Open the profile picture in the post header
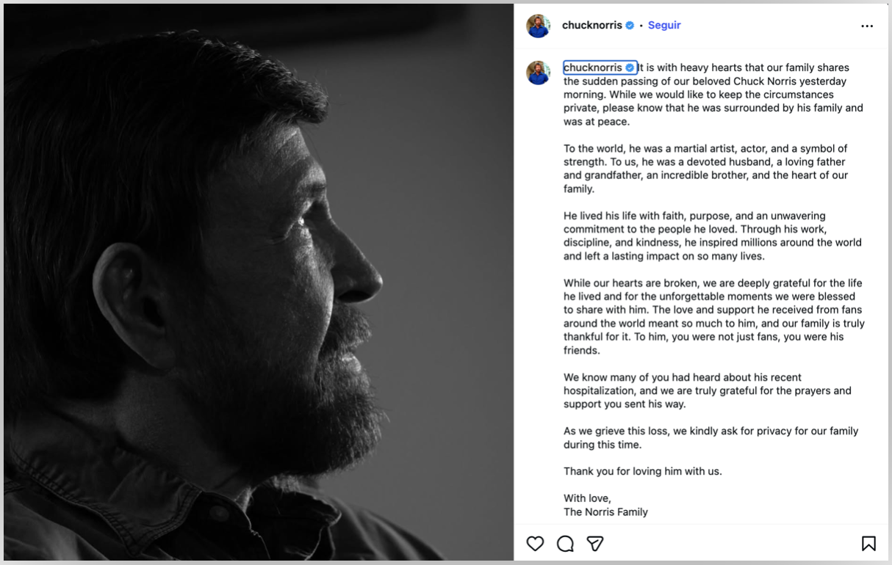The image size is (892, 565). [x=539, y=26]
